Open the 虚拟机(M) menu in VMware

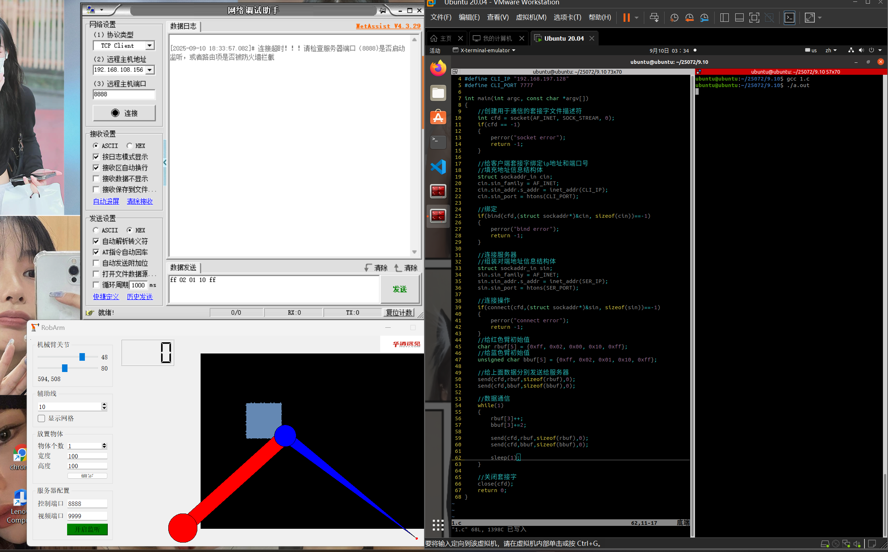click(531, 17)
